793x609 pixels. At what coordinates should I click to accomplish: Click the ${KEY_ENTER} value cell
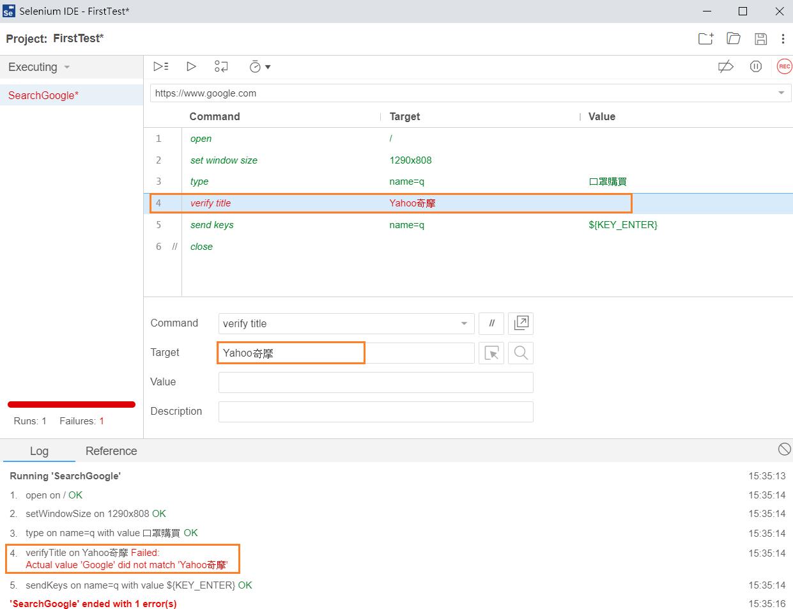(623, 225)
